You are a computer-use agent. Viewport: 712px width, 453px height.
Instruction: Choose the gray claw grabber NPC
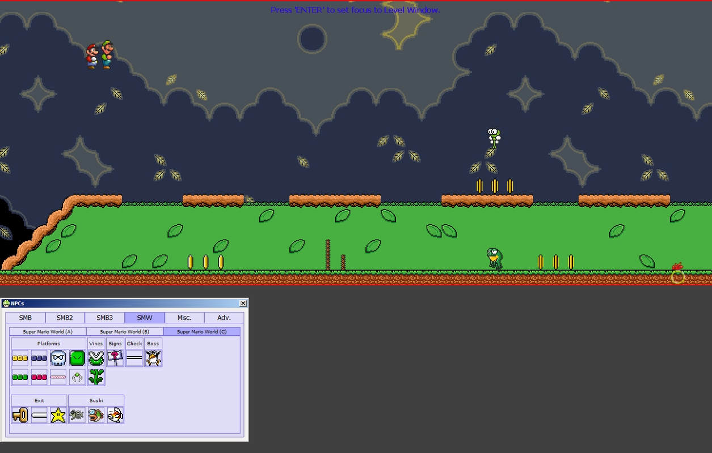click(x=77, y=377)
